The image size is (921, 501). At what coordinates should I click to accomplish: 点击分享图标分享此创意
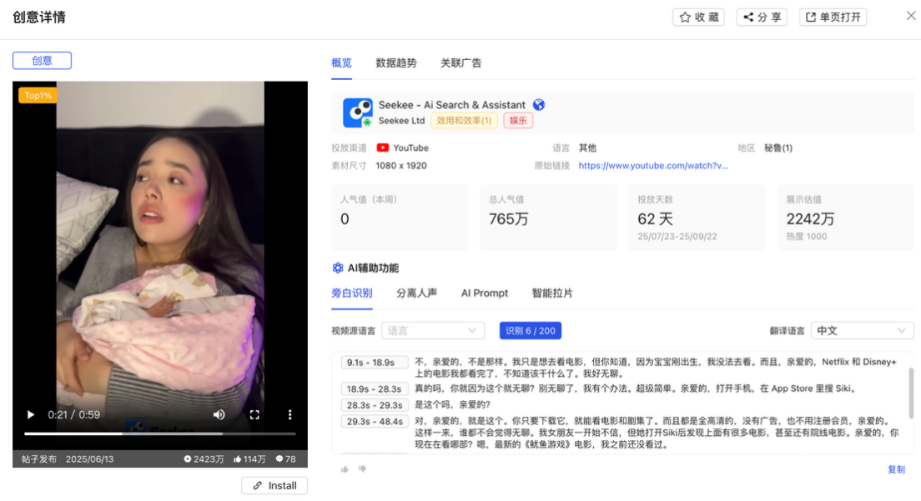click(747, 16)
